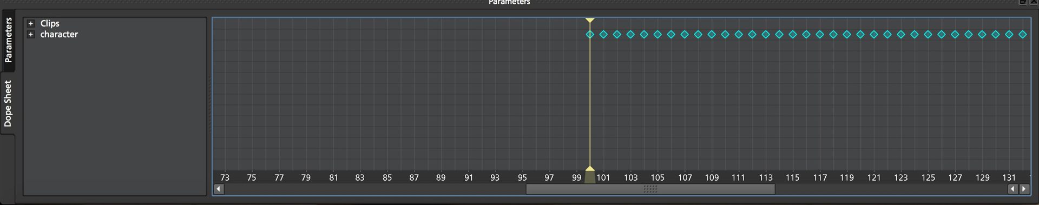Select the keyframe diamond at frame 129
Image resolution: width=1039 pixels, height=205 pixels.
pos(982,34)
